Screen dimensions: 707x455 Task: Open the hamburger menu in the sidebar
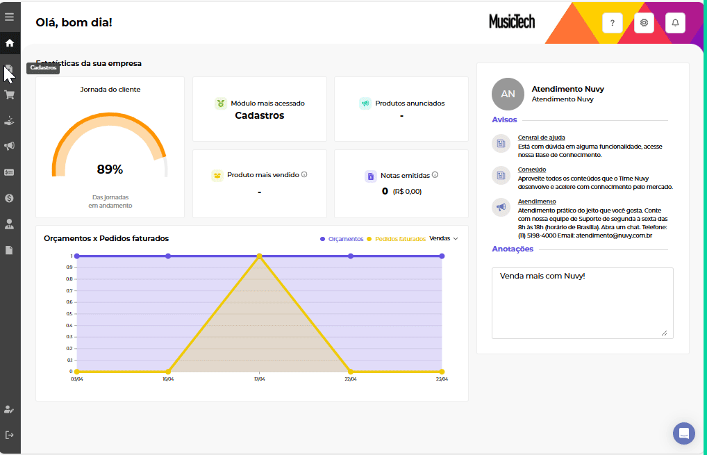(x=10, y=17)
